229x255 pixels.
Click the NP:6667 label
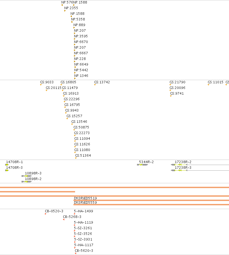(81, 53)
